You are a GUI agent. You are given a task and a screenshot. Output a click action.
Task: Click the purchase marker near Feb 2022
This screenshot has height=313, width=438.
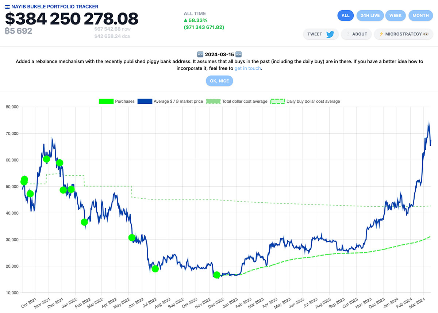click(84, 222)
